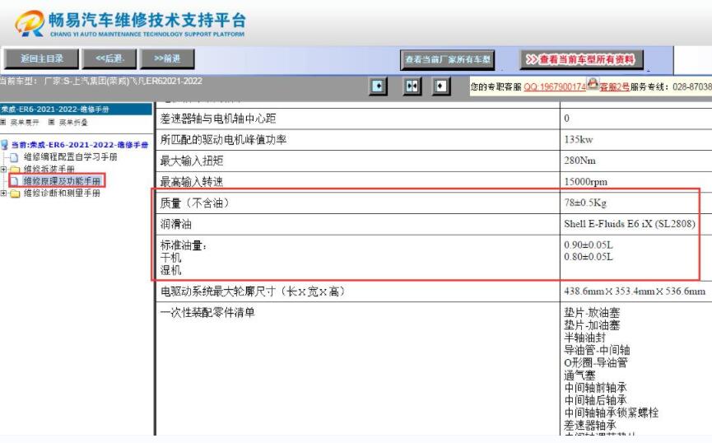
Task: Expand the 维修诊断和测里手册 tree node
Action: coord(3,194)
